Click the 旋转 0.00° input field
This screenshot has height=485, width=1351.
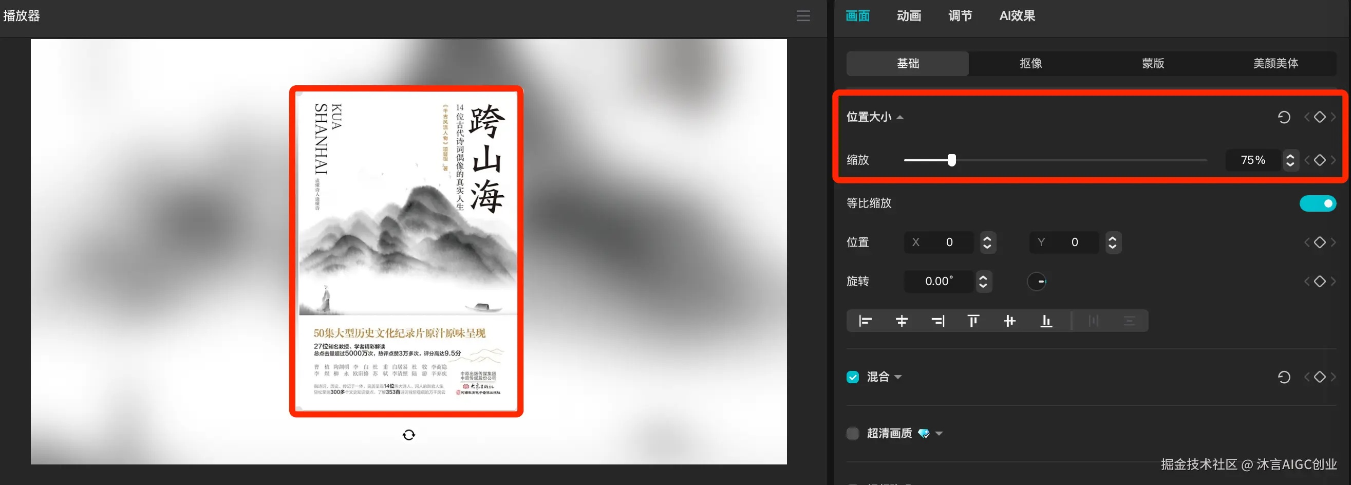click(939, 282)
